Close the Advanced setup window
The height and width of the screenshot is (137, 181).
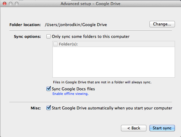(x=5, y=4)
